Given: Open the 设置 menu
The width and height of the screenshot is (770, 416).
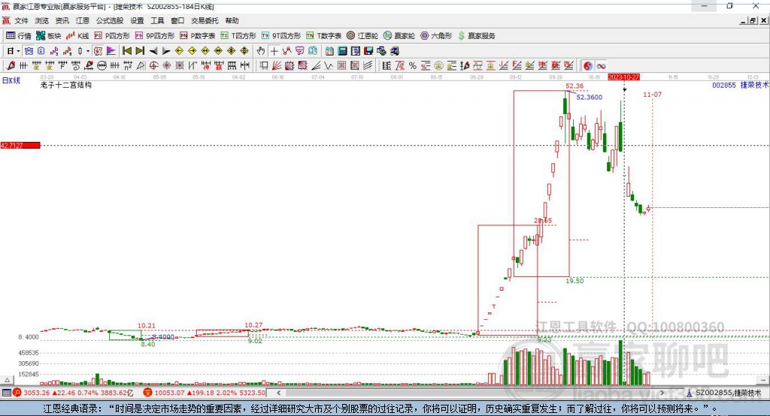Looking at the screenshot, I should [x=137, y=20].
